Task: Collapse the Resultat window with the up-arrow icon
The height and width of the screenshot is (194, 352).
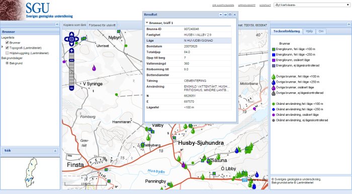Action: (221, 15)
